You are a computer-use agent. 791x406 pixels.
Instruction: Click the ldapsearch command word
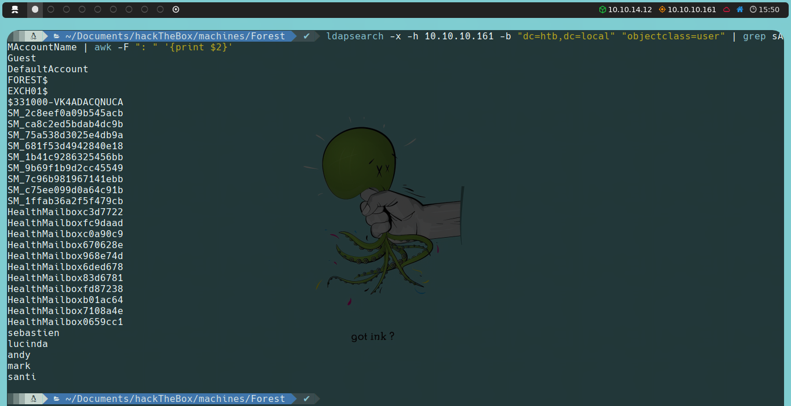pos(354,36)
